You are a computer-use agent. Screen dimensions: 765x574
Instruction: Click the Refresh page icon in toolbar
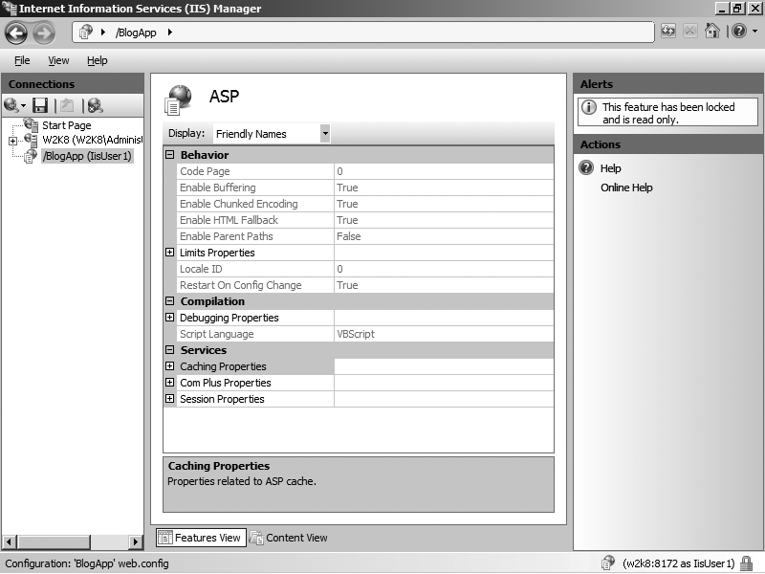tap(668, 32)
